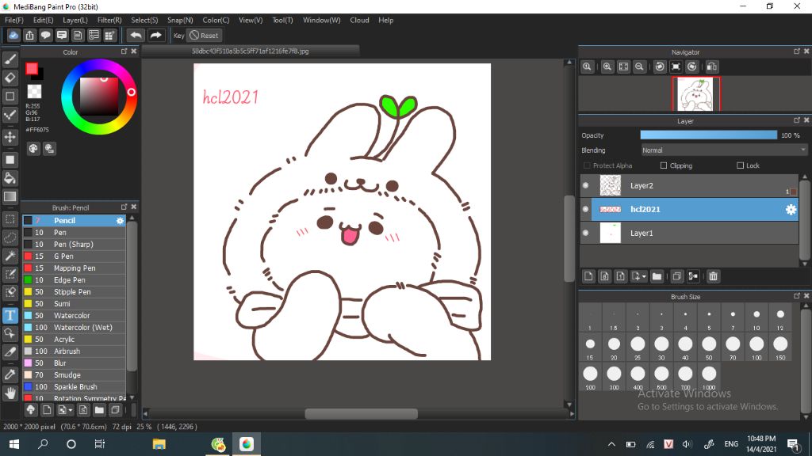The width and height of the screenshot is (812, 456).
Task: Click the transparent color swatch
Action: point(34,92)
